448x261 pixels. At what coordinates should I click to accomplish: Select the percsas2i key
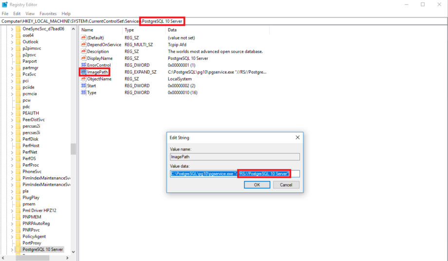coord(31,126)
